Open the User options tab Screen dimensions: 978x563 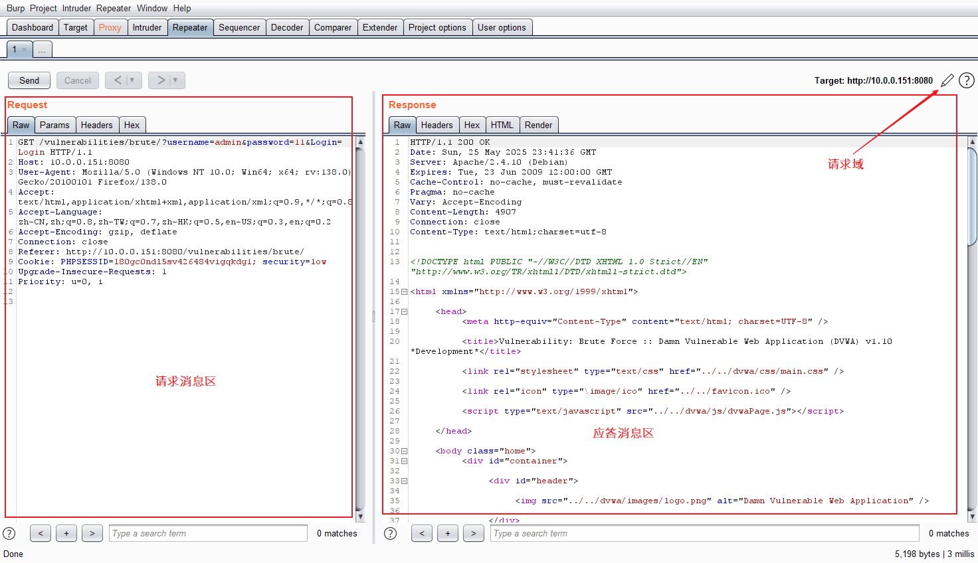(502, 27)
